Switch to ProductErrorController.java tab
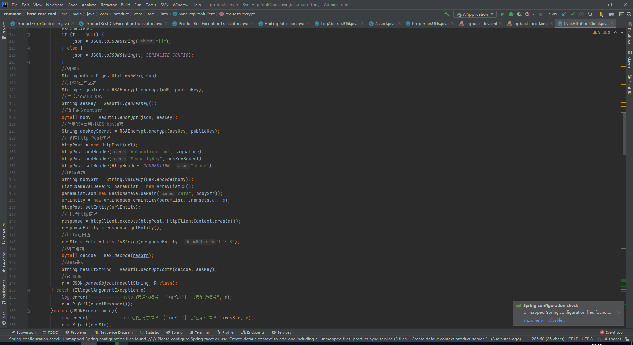This screenshot has width=633, height=345. tap(42, 23)
